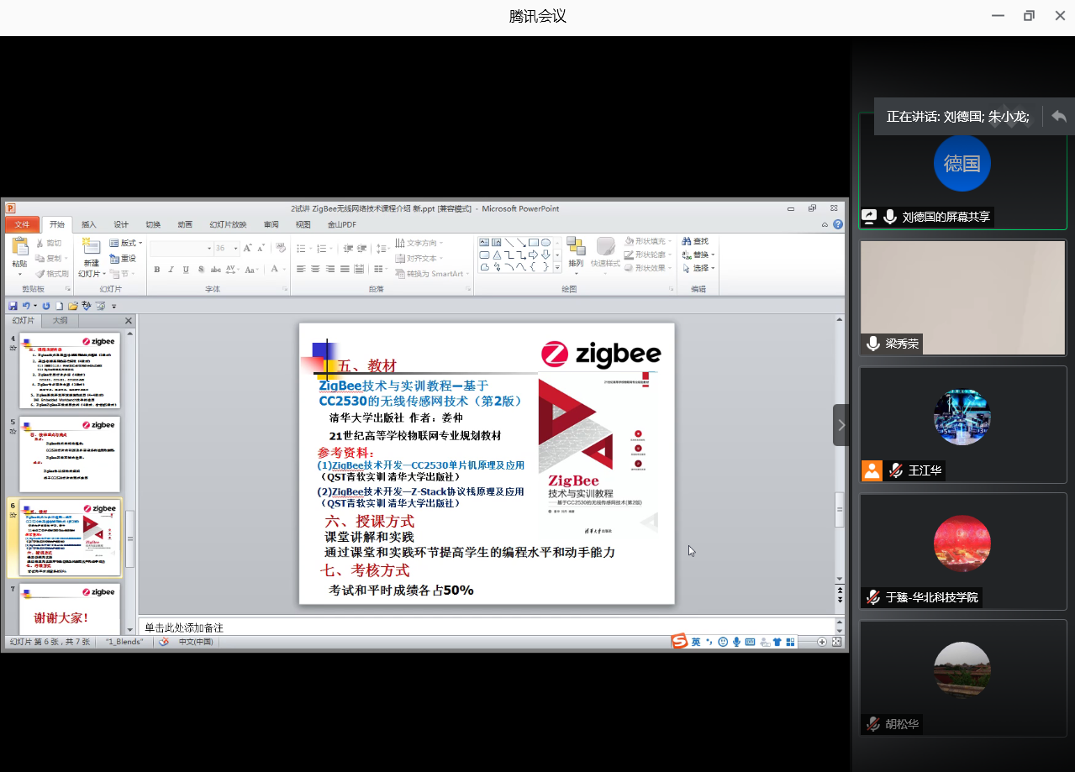Click the Save icon in quick access toolbar
The height and width of the screenshot is (772, 1075).
pyautogui.click(x=13, y=307)
